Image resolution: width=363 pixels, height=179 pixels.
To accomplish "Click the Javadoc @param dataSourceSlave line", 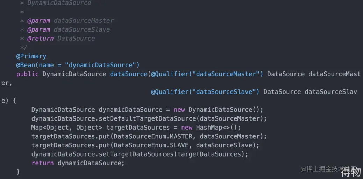I will 68,29.
